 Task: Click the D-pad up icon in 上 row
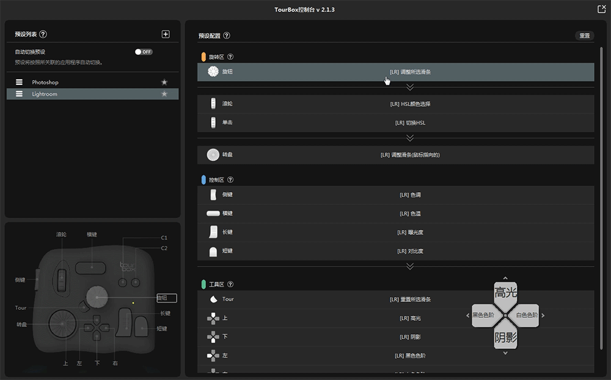213,318
